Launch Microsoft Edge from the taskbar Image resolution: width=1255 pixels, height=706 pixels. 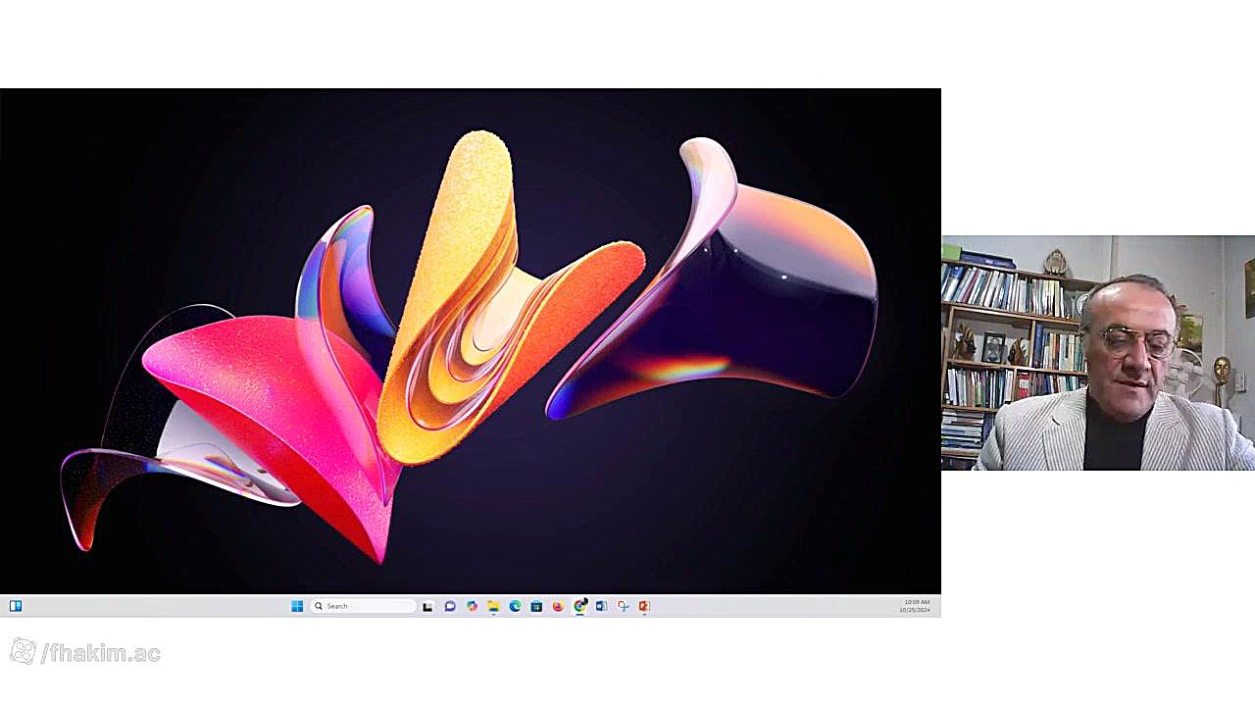(x=515, y=606)
